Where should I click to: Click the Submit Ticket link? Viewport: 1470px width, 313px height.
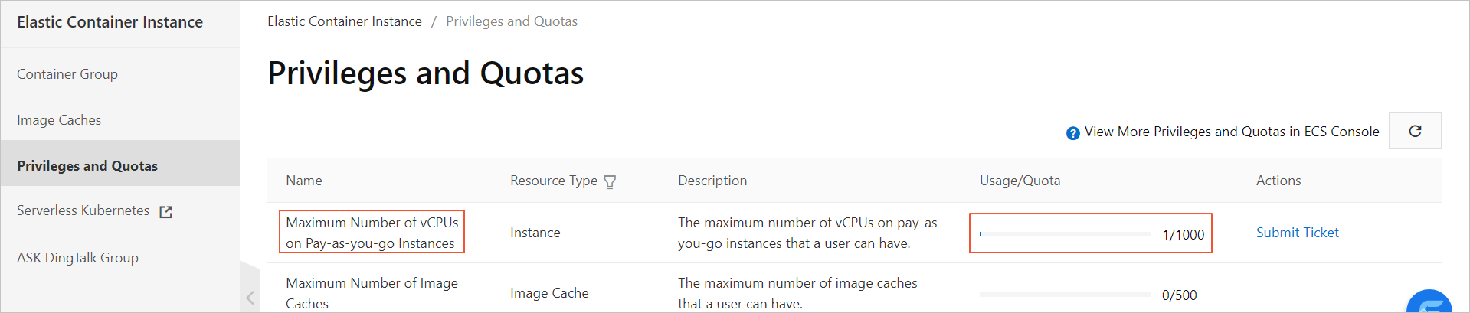[x=1297, y=233]
